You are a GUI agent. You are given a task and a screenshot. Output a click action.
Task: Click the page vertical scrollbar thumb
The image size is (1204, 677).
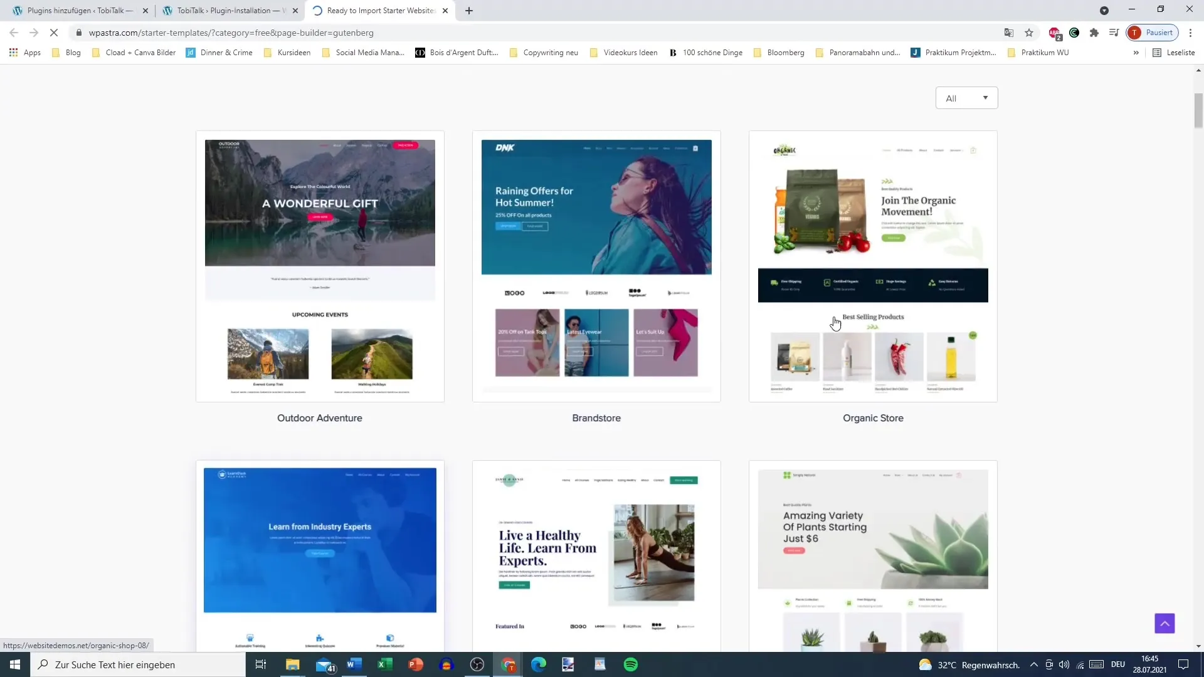(1198, 110)
